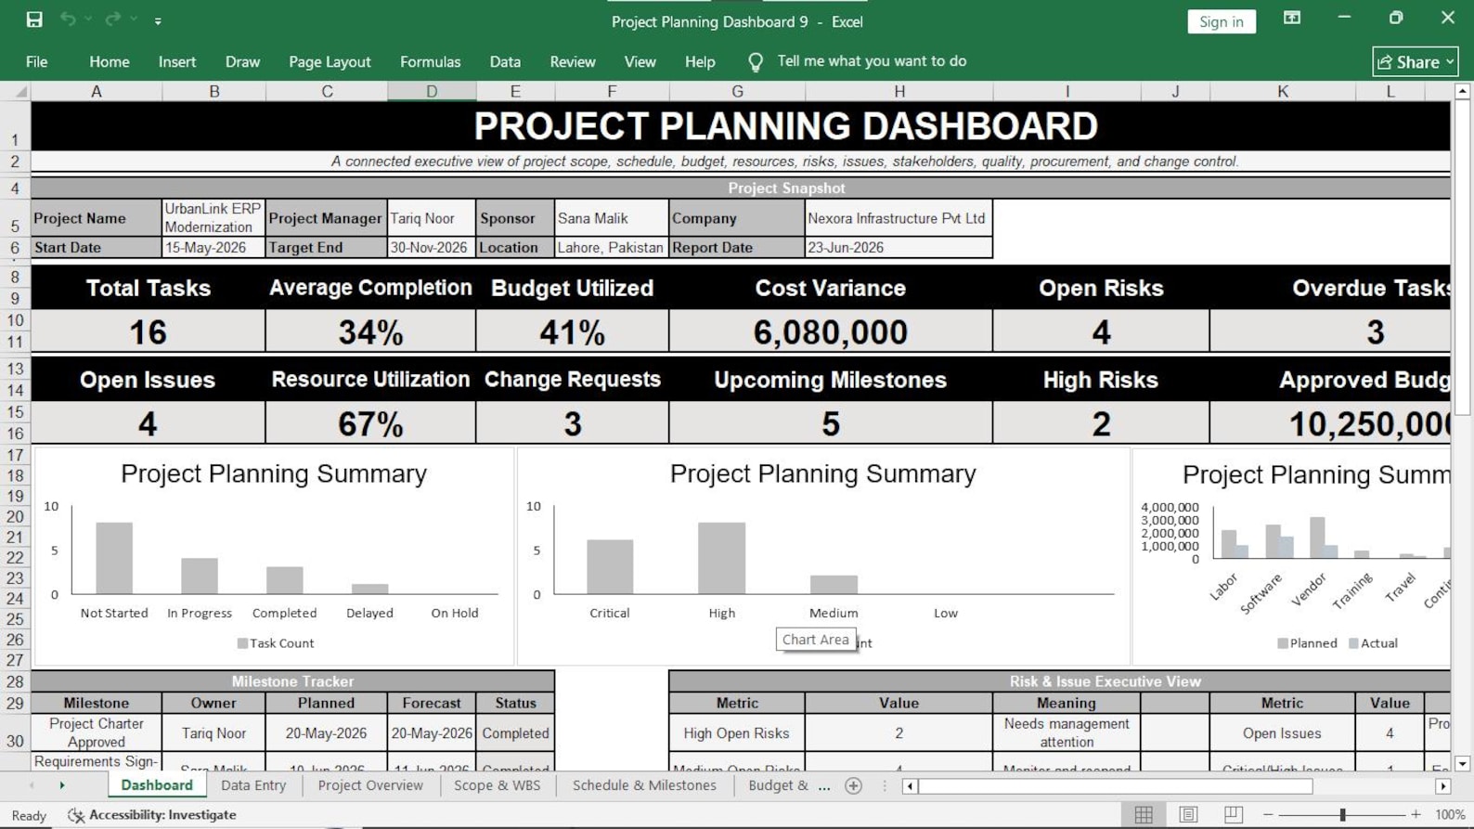The image size is (1474, 829).
Task: Open the Insert ribbon tab
Action: [177, 62]
